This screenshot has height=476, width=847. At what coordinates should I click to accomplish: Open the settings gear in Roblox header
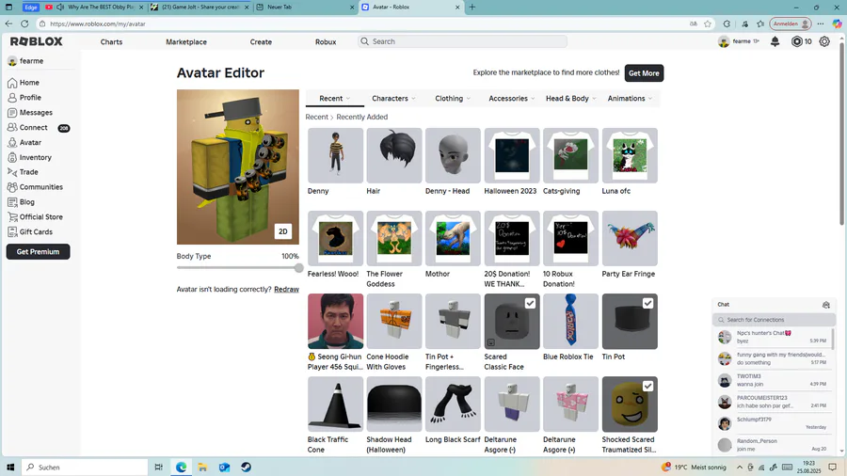[824, 41]
